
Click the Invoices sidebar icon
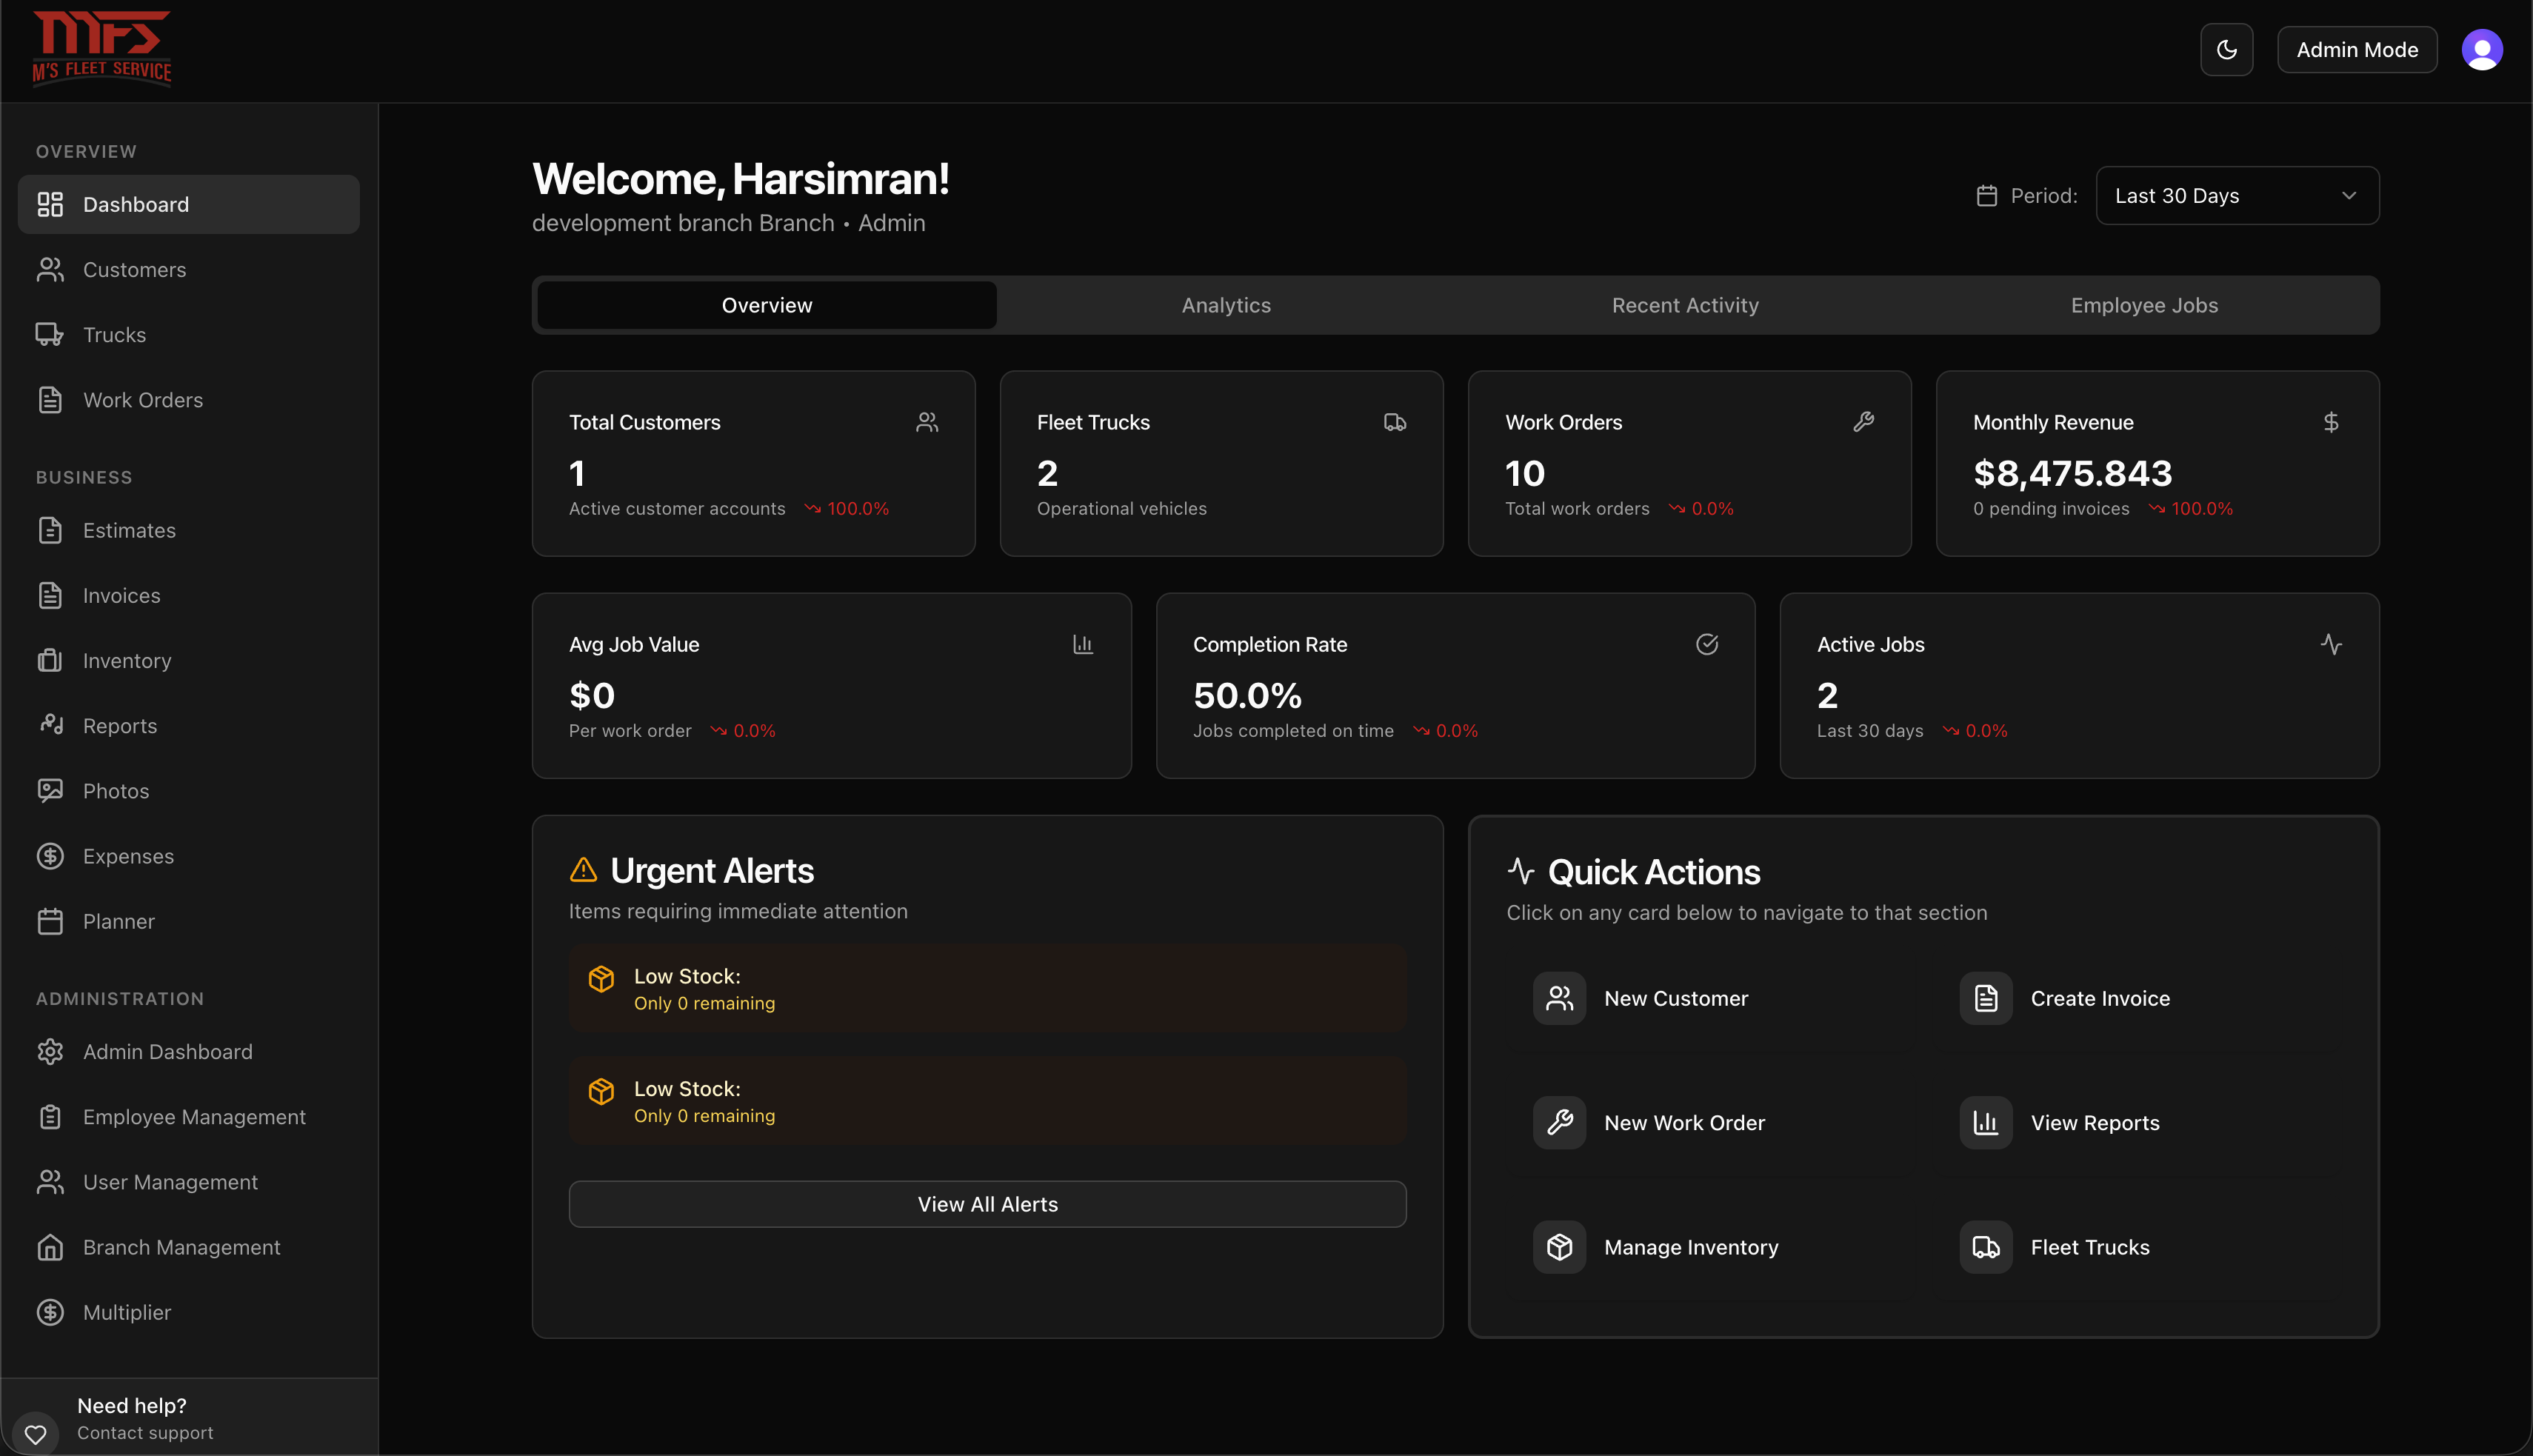point(50,596)
